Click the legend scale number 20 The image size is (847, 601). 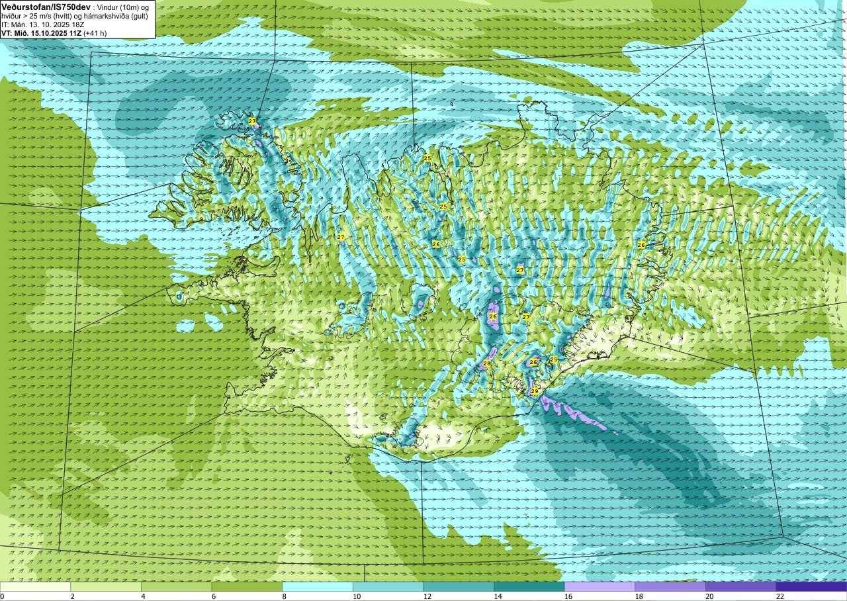coord(710,596)
